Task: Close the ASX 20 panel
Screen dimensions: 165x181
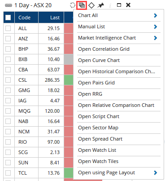Action: point(128,5)
